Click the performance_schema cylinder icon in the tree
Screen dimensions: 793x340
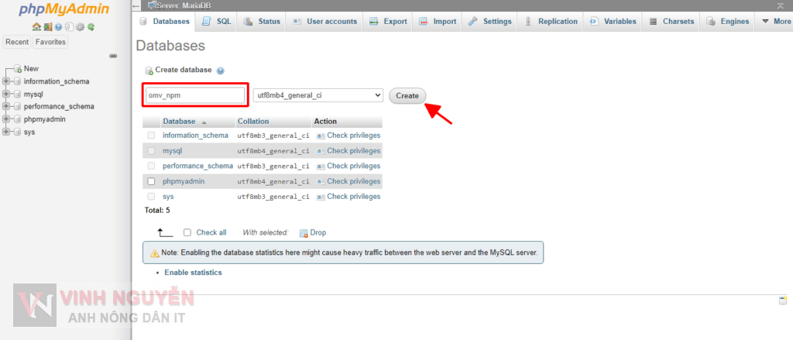(x=17, y=107)
